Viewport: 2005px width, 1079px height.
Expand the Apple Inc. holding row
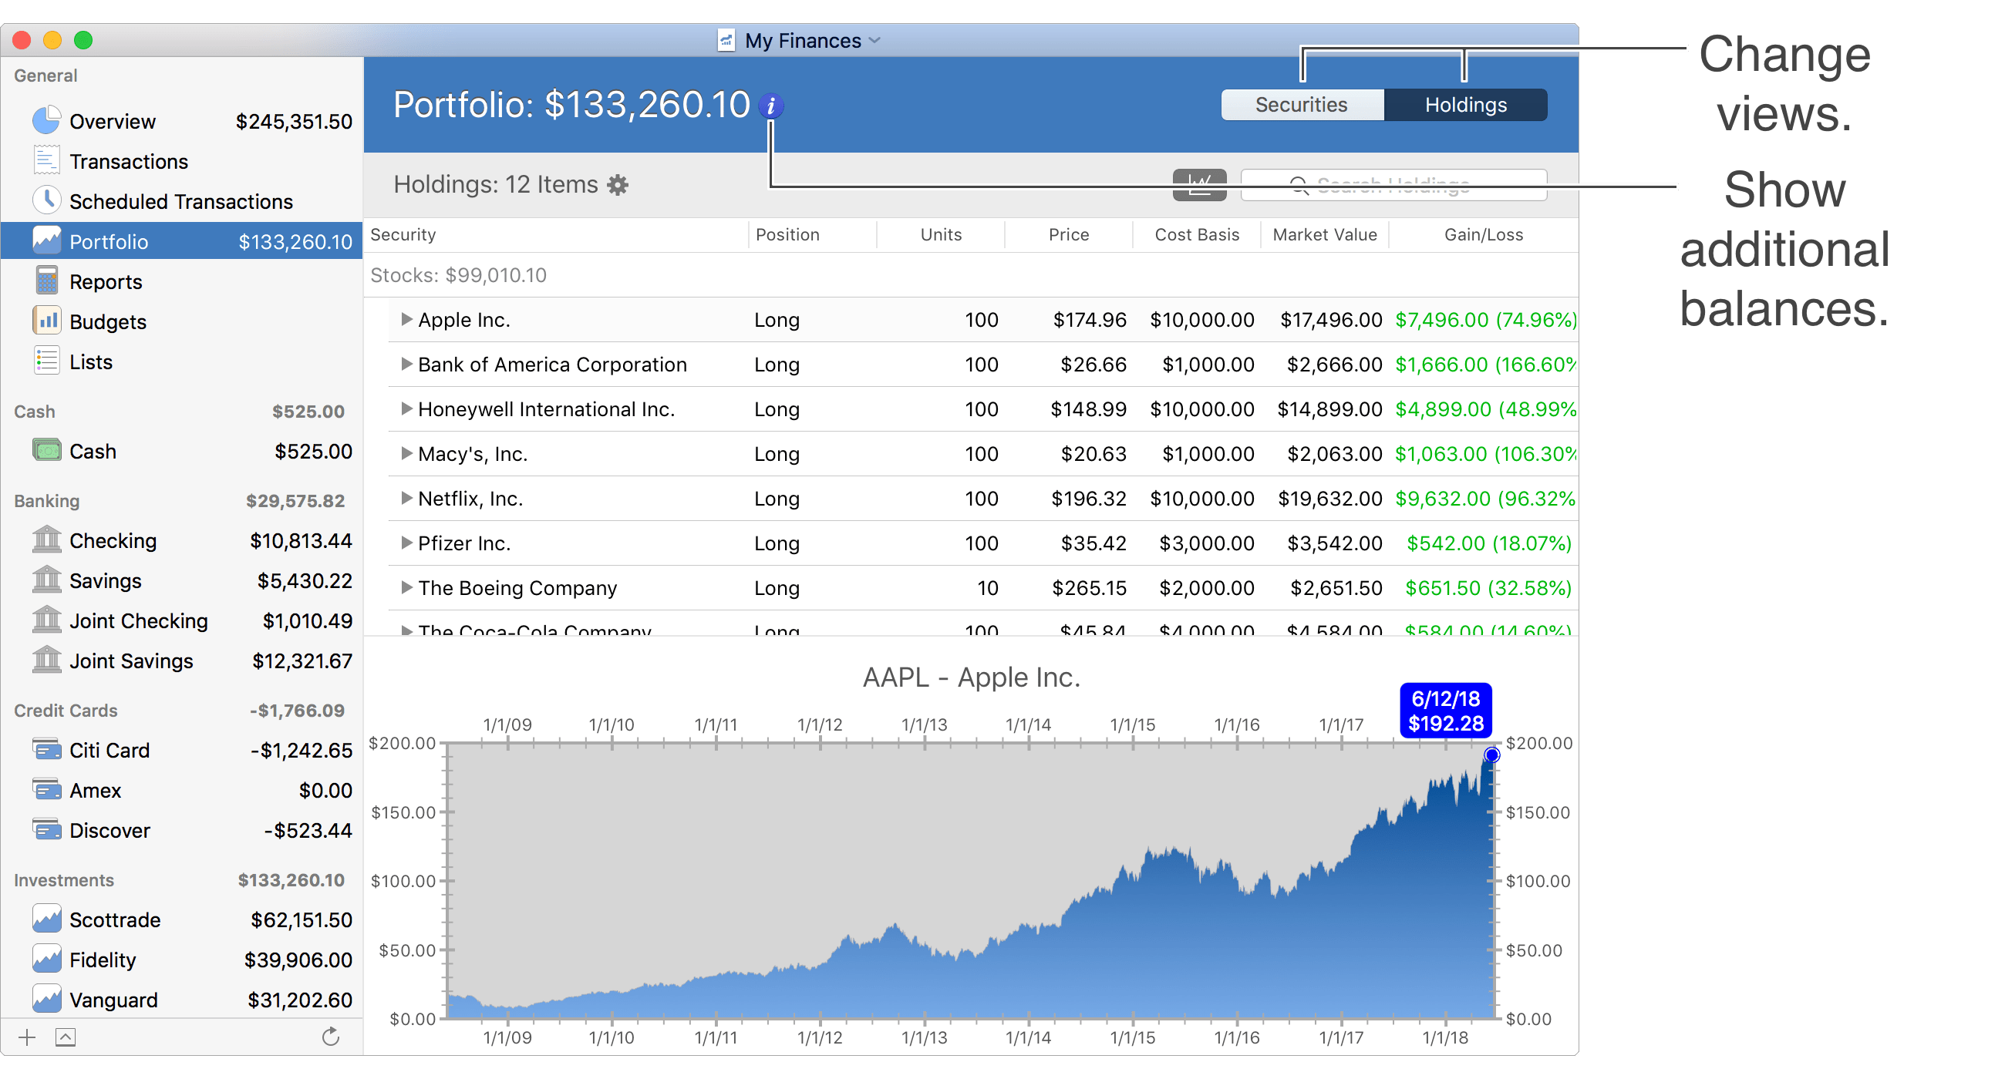[406, 319]
